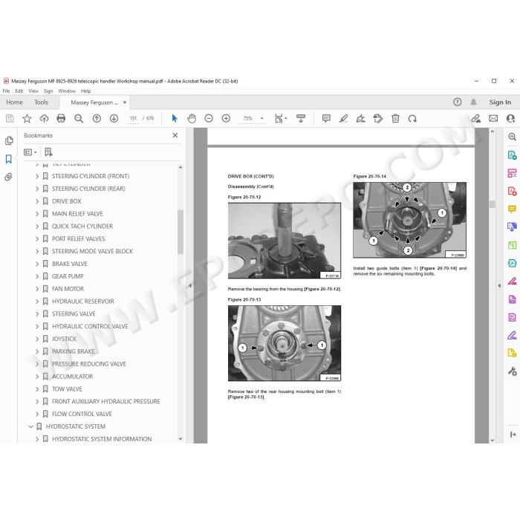
Task: Expand GEAR PUMP bookmark arrow
Action: coord(37,276)
